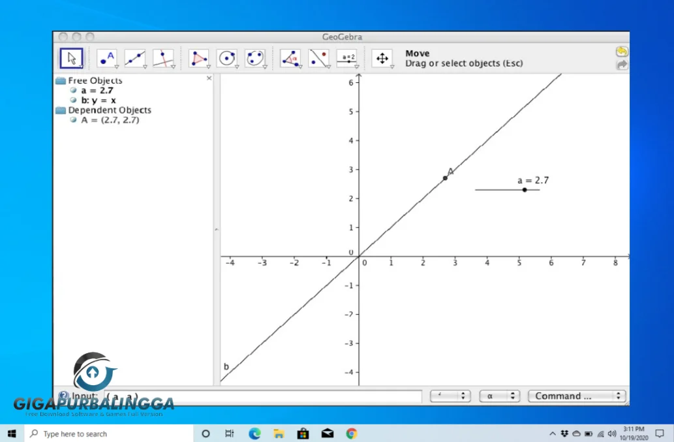Open the Move tool dropdown arrow
The height and width of the screenshot is (442, 674).
click(x=80, y=66)
